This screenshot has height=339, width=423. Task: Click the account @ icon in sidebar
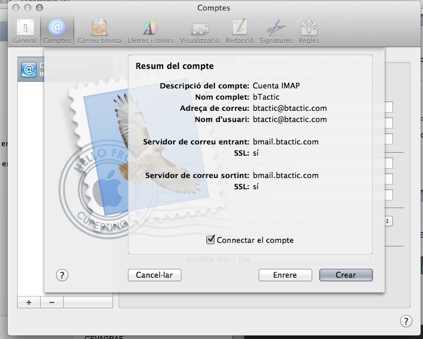click(29, 70)
